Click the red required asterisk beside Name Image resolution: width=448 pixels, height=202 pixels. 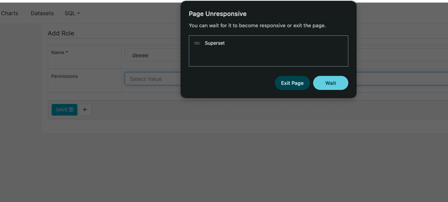pyautogui.click(x=67, y=53)
